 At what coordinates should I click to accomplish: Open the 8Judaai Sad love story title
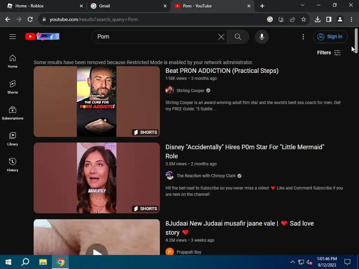pos(239,228)
